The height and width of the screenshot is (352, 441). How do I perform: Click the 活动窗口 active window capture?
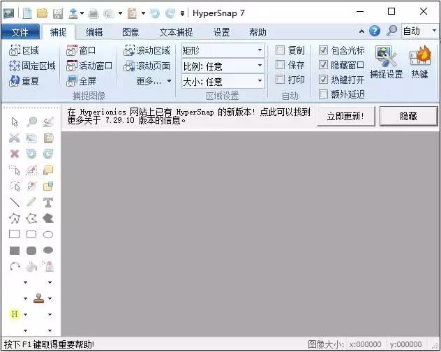coord(89,66)
